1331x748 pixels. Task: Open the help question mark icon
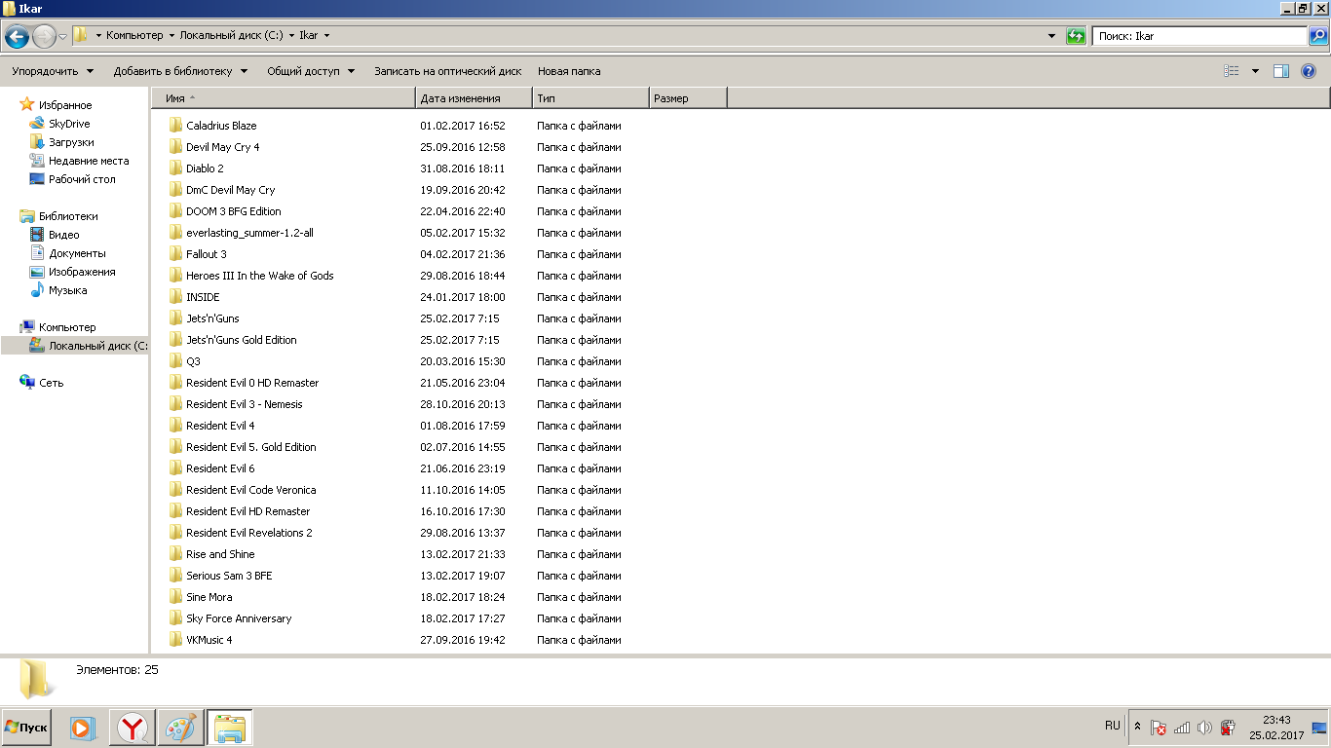click(x=1309, y=71)
